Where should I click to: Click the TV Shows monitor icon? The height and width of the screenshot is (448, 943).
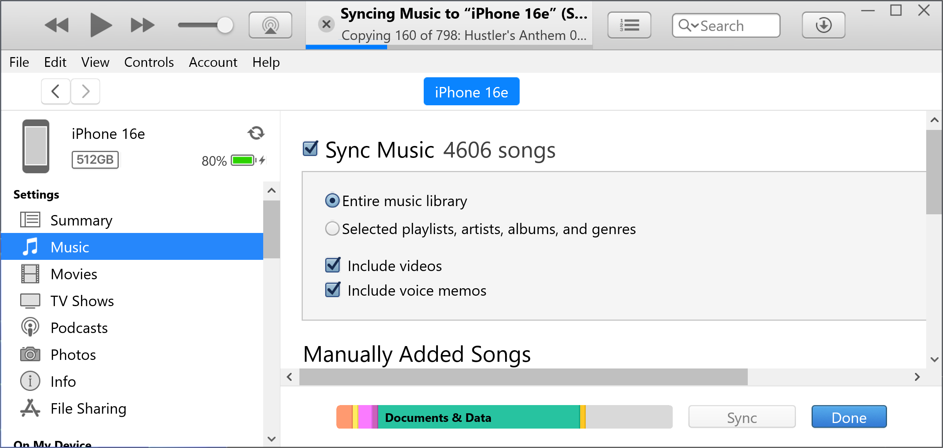[x=30, y=301]
